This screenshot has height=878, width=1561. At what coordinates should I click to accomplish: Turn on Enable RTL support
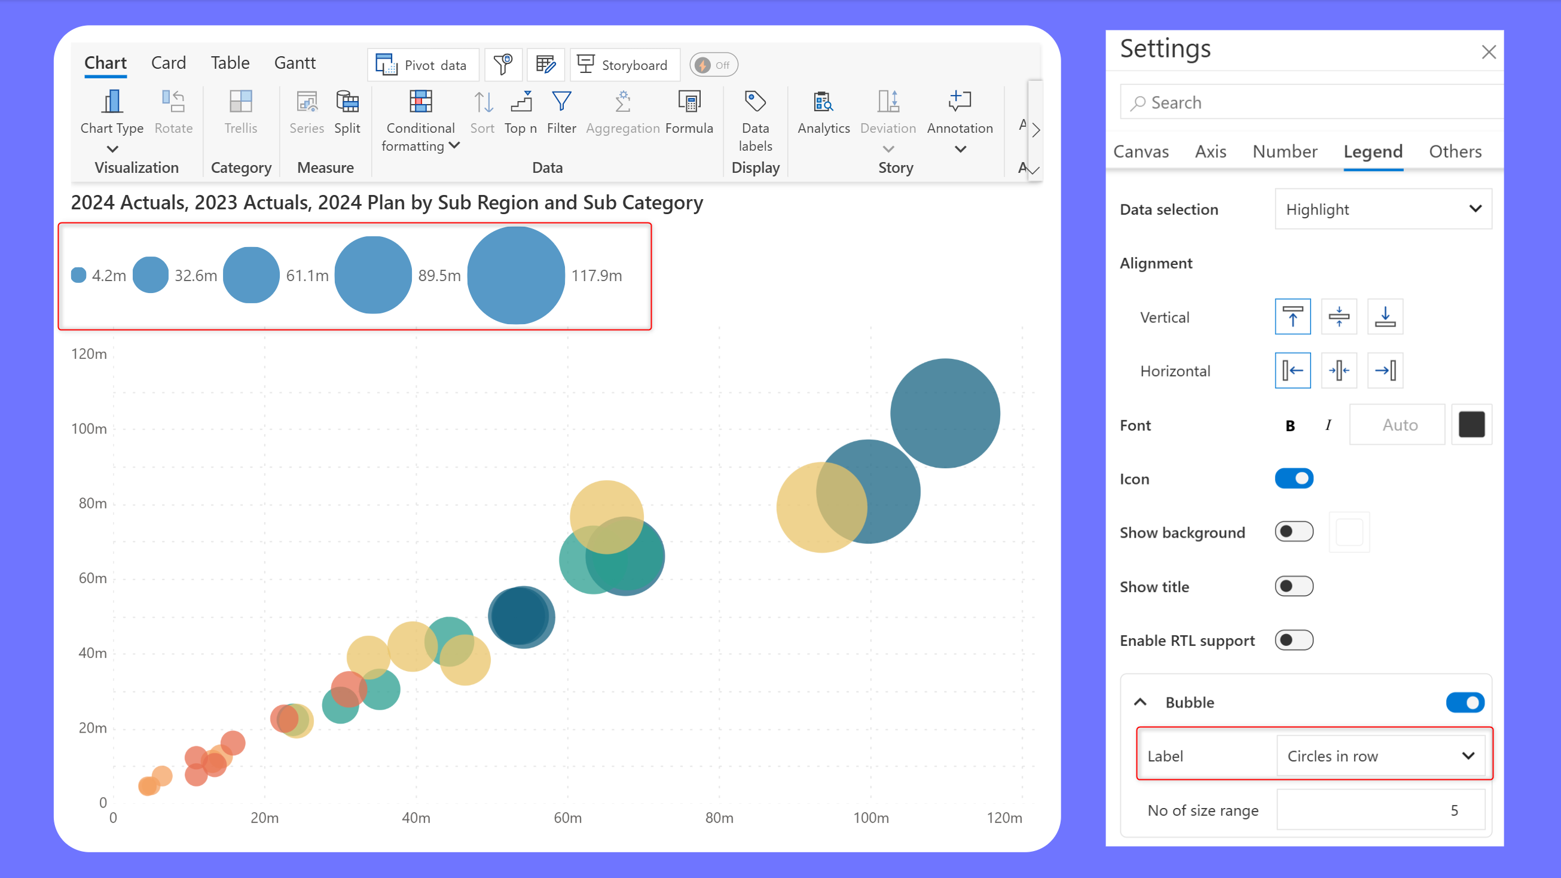1294,641
